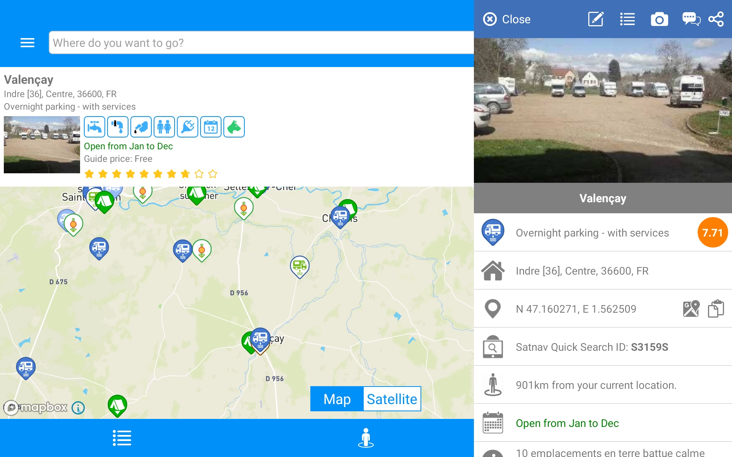Open the Mapbox info icon

[x=78, y=408]
